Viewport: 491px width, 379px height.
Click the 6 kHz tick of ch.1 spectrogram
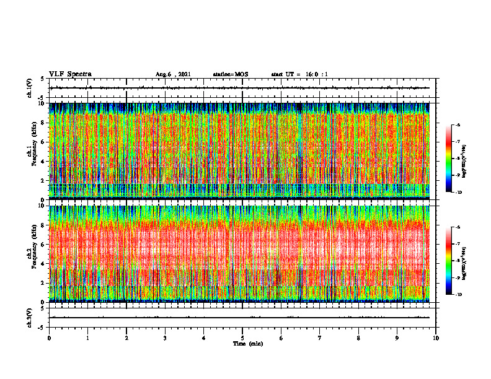pyautogui.click(x=43, y=142)
